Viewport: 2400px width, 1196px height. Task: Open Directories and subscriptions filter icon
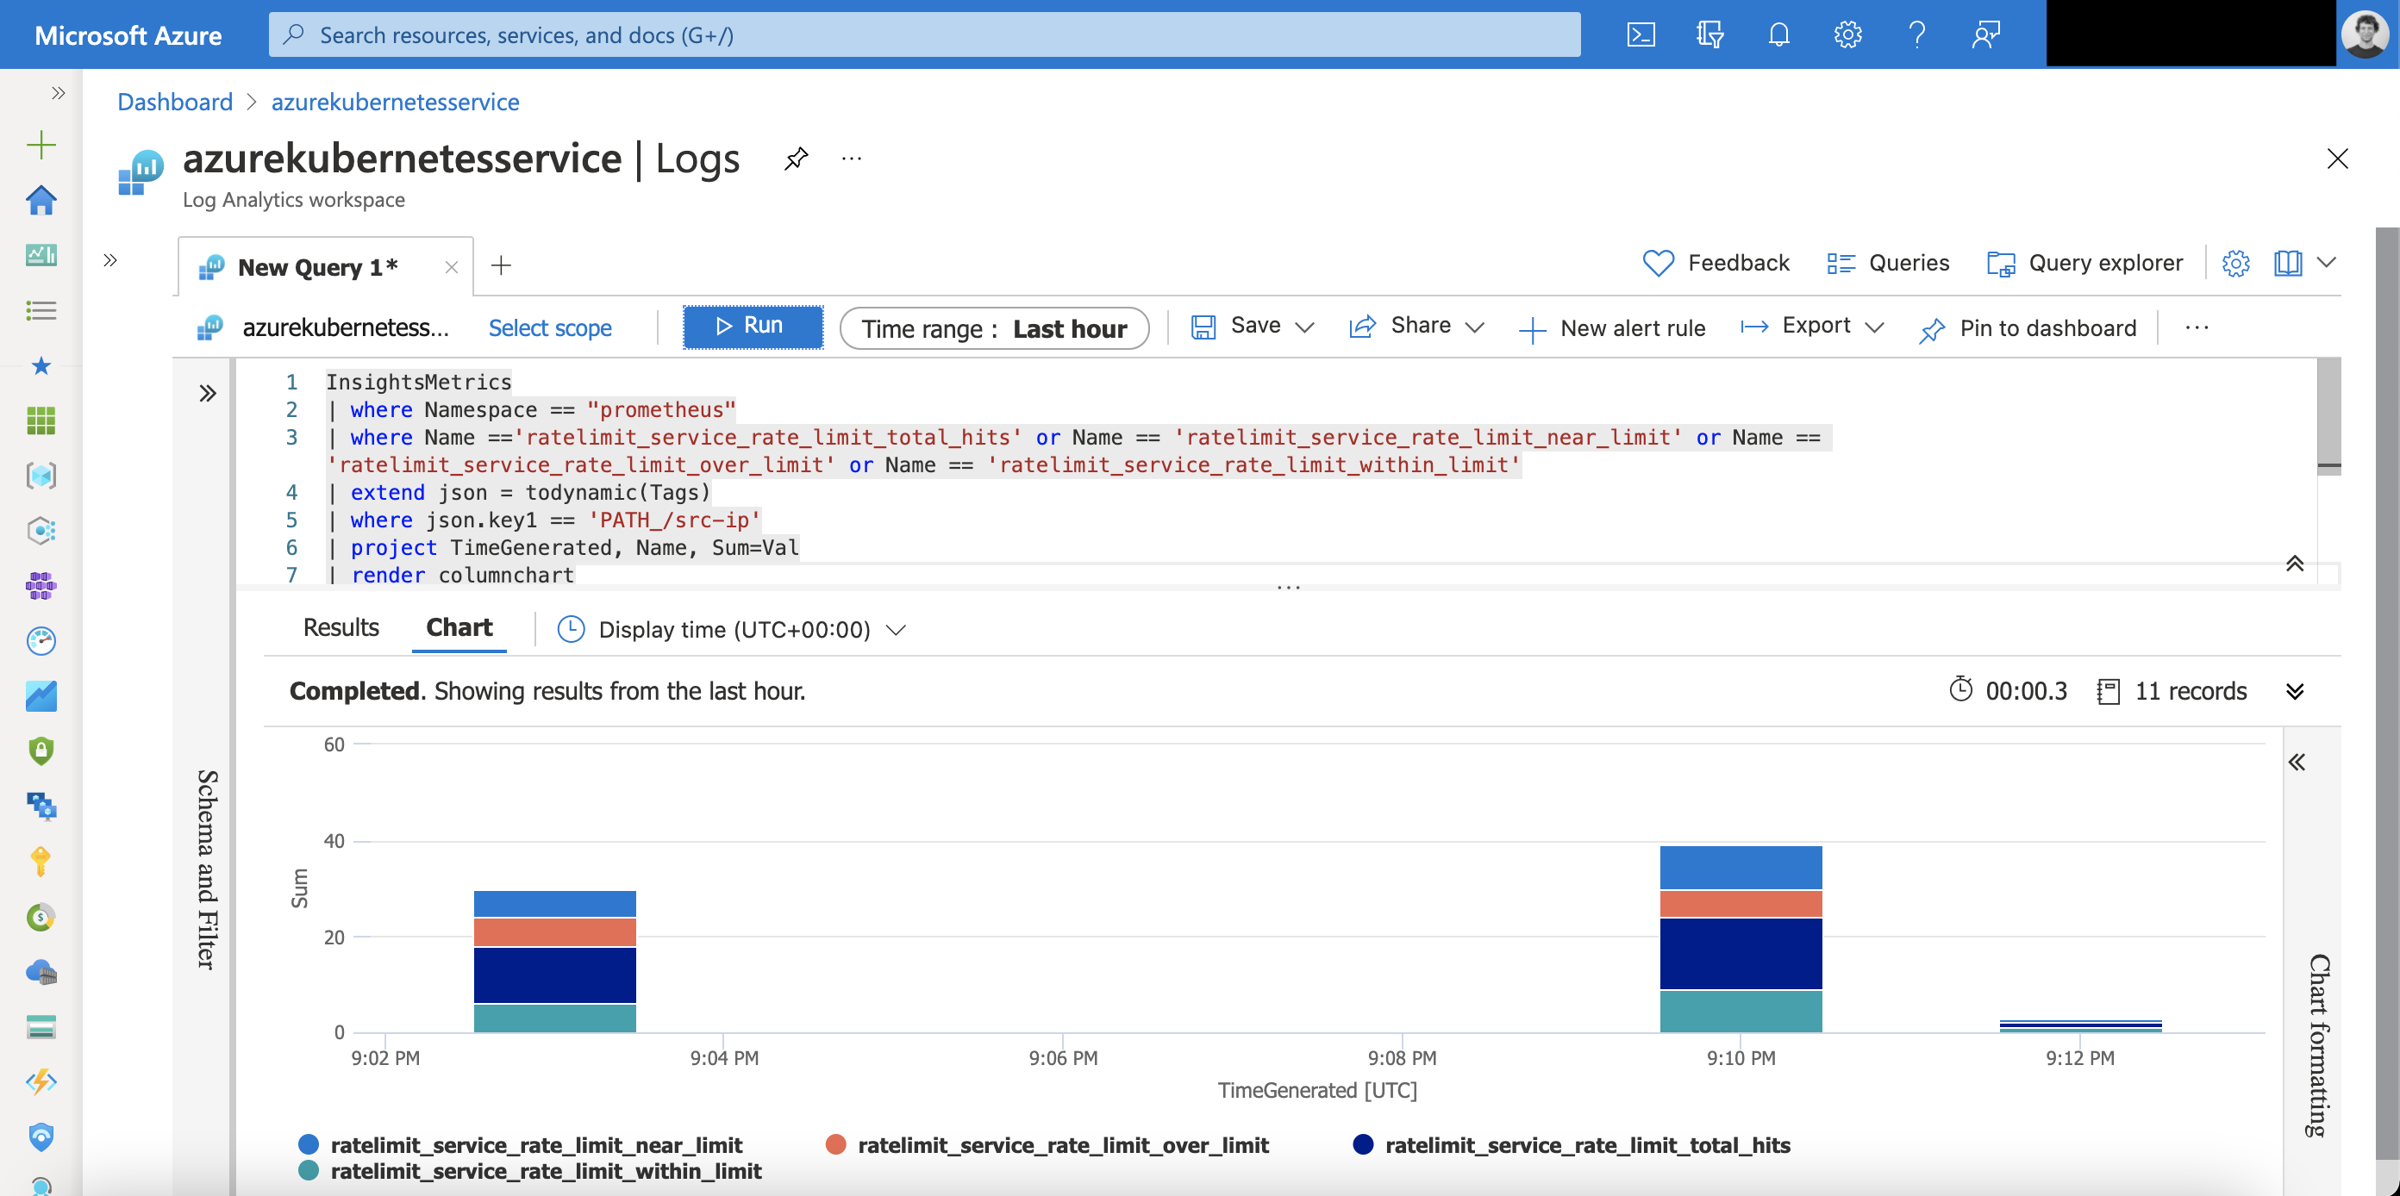[x=1709, y=34]
